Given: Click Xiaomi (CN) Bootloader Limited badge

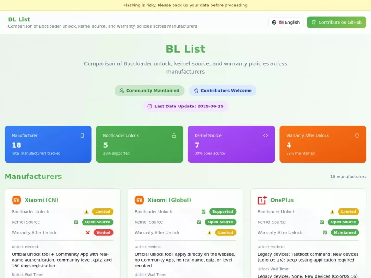Looking at the screenshot, I should [102, 212].
